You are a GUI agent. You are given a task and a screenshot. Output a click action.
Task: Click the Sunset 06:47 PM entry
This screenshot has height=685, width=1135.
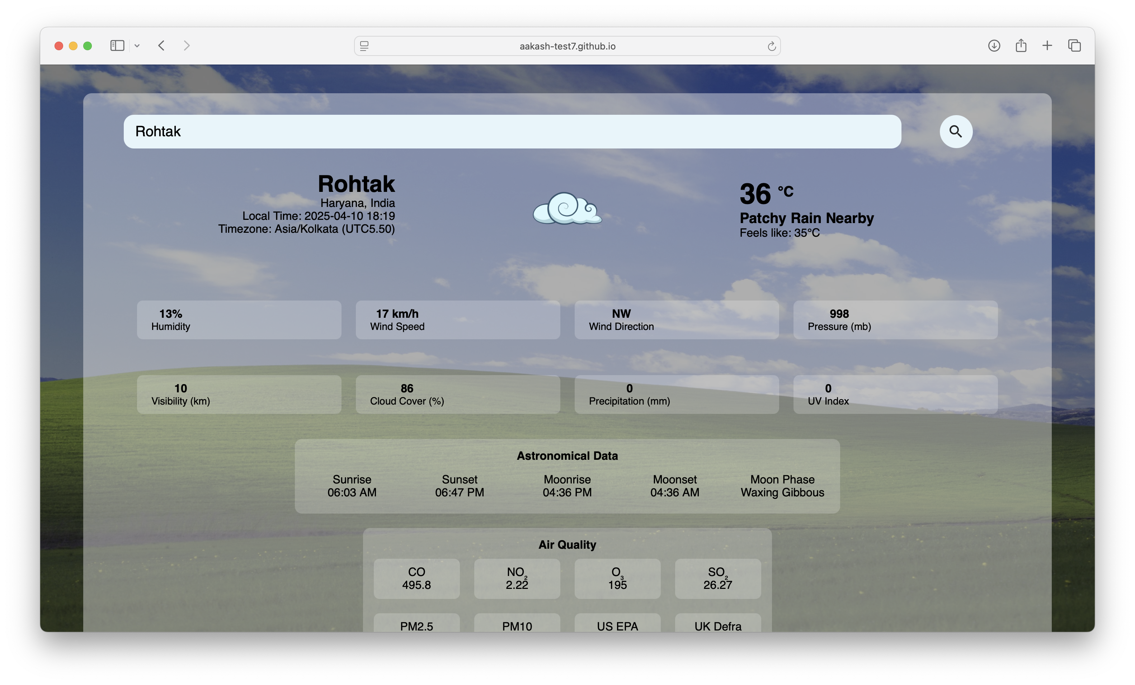click(x=459, y=486)
